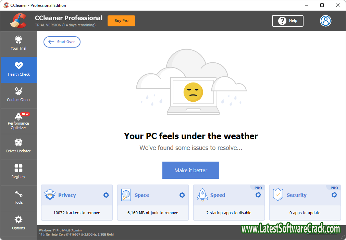This screenshot has height=240, width=346.
Task: Click Start Over to rescan
Action: tap(62, 42)
